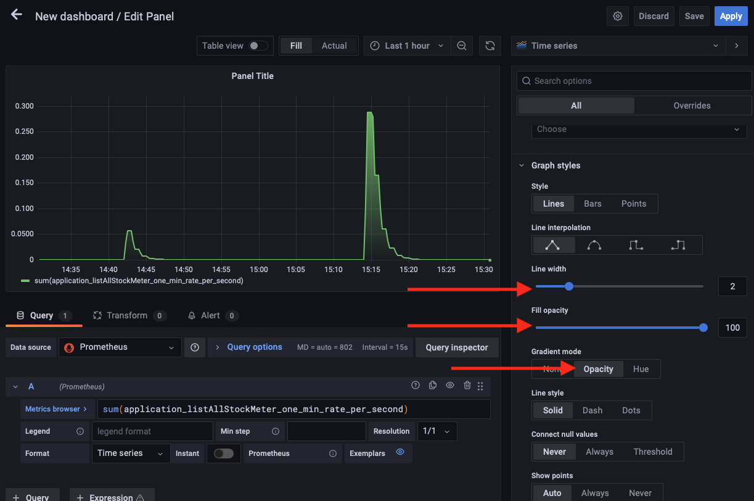This screenshot has height=501, width=754.
Task: Switch to Alert tab
Action: tap(213, 315)
